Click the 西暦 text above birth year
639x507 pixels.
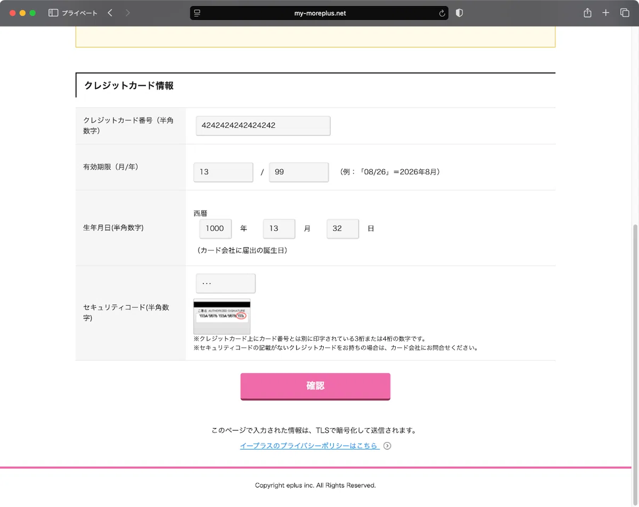200,214
